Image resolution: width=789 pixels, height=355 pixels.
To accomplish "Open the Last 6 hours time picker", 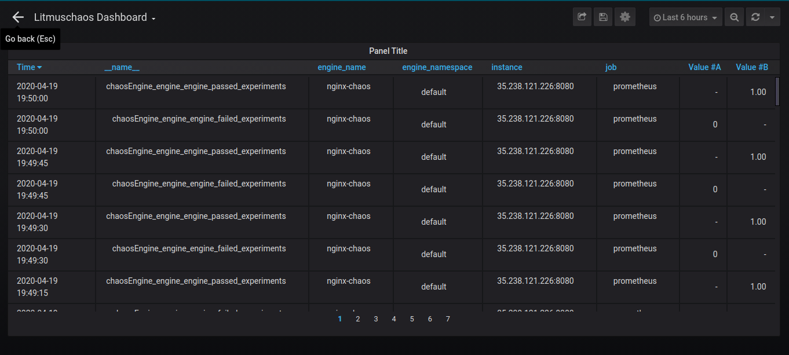I will (686, 17).
